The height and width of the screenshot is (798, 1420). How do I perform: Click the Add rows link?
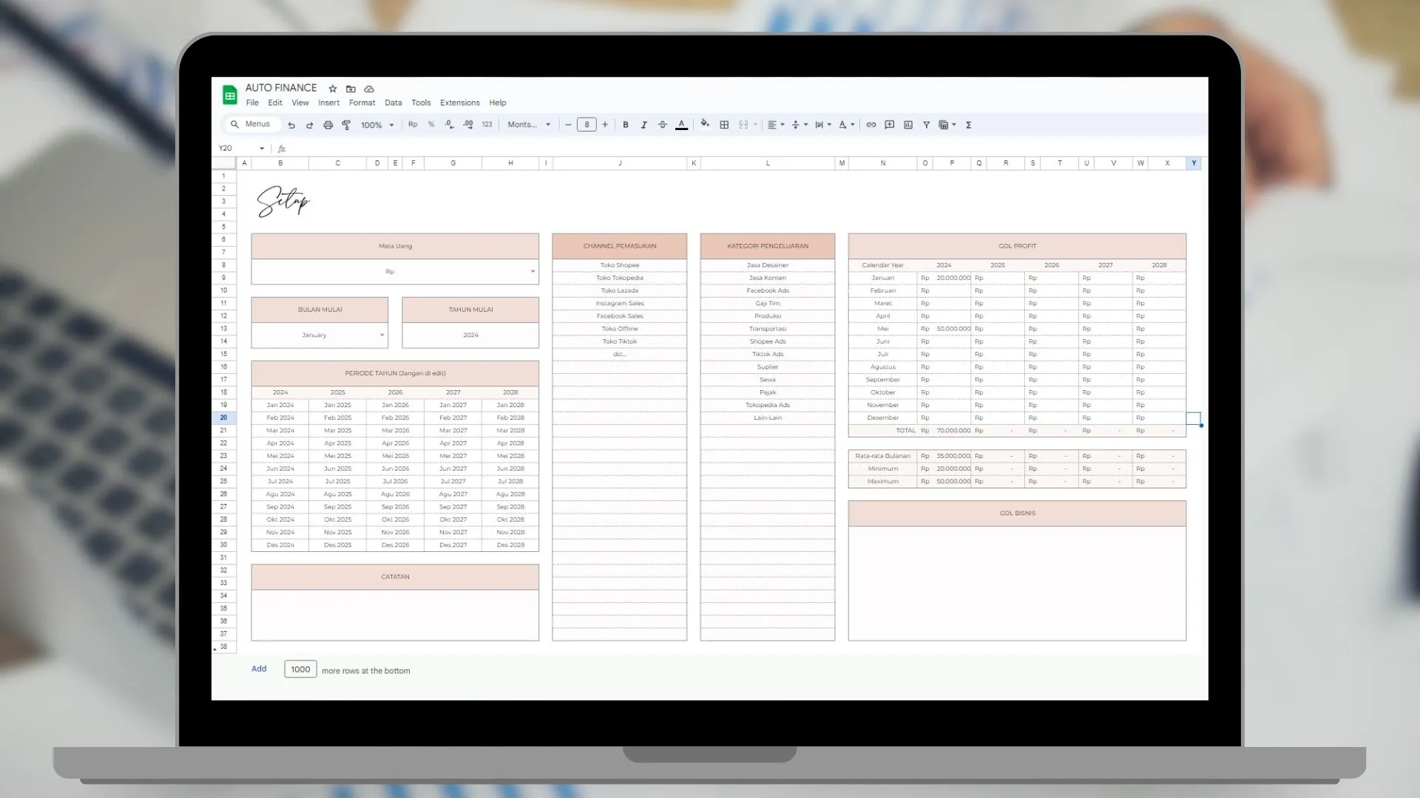click(259, 669)
